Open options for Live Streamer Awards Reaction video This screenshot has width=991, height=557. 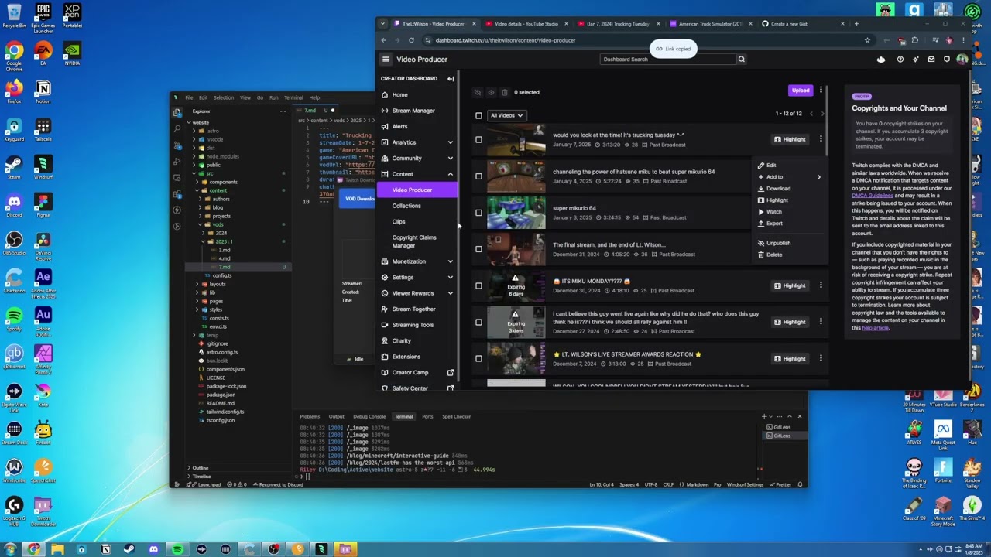tap(821, 358)
